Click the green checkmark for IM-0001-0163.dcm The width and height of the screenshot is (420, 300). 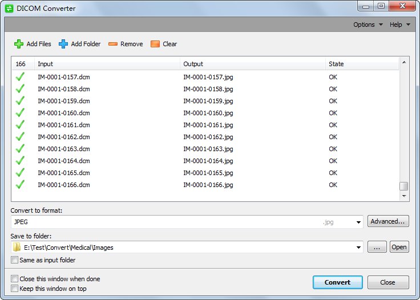point(20,149)
